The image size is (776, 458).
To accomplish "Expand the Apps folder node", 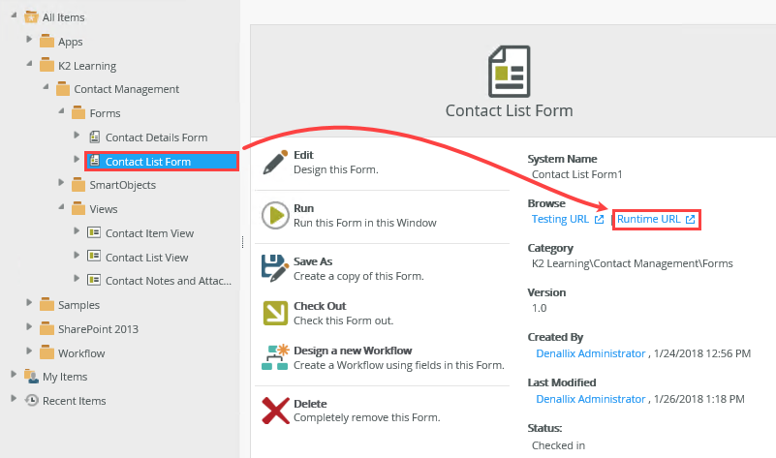I will click(x=30, y=42).
